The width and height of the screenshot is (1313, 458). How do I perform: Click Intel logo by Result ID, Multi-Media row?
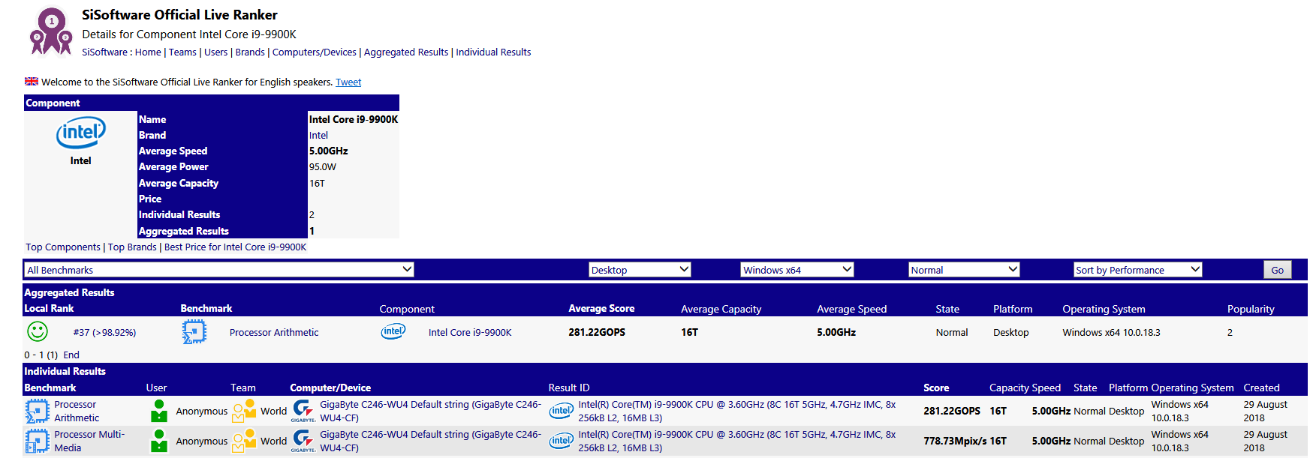click(x=562, y=441)
